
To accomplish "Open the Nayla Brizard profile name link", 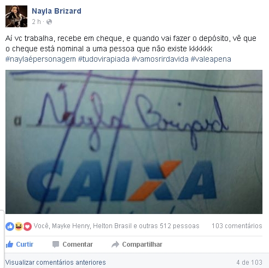I will pyautogui.click(x=56, y=11).
